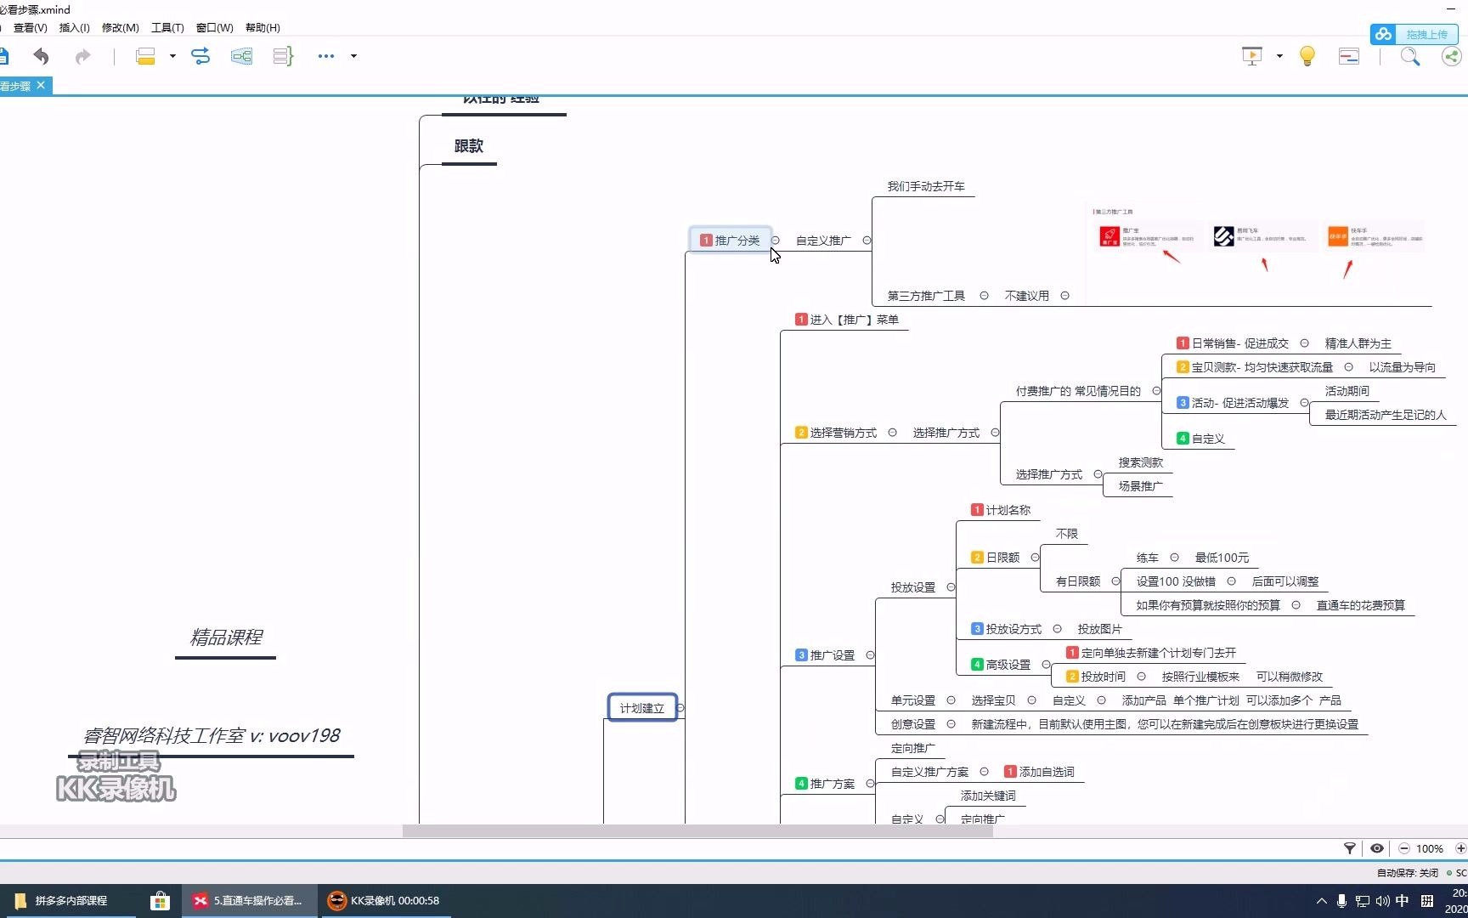Open the 工具(T) menu
This screenshot has height=918, width=1468.
[167, 27]
